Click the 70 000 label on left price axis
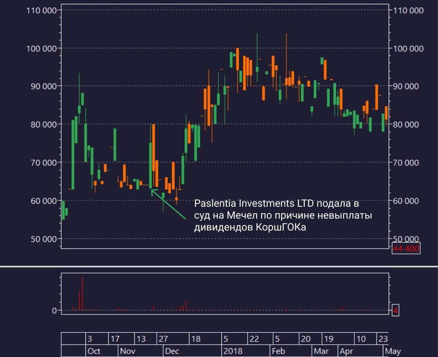The image size is (438, 357). [44, 163]
